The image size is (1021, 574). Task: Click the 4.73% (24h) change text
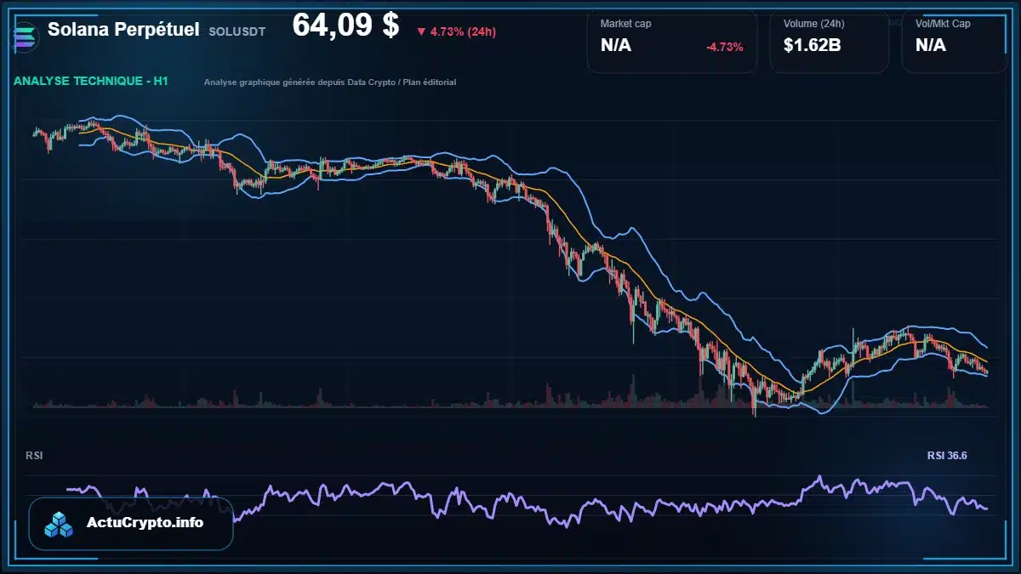click(x=463, y=31)
